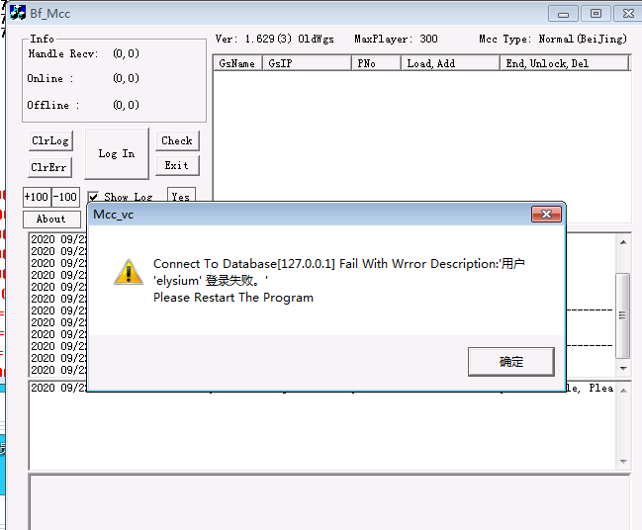
Task: Click the Check button
Action: click(177, 141)
